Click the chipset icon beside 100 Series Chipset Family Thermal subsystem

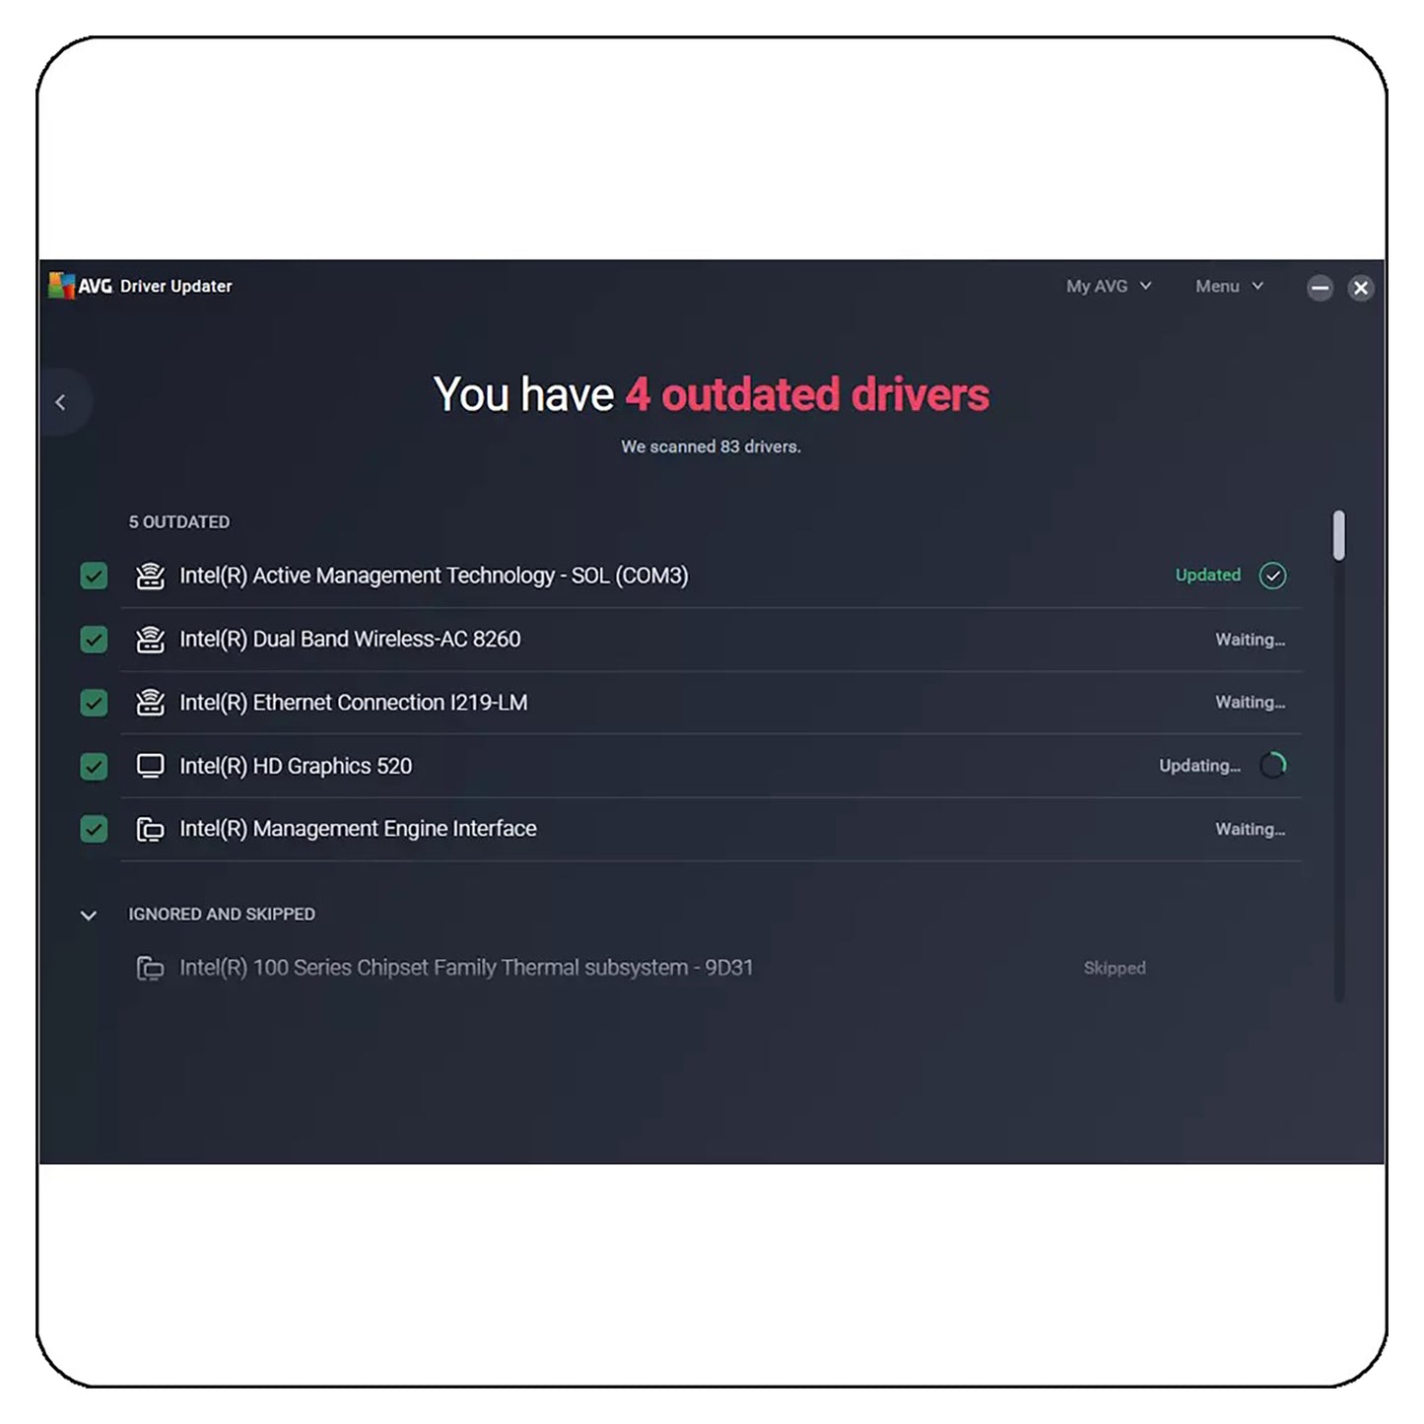pyautogui.click(x=150, y=968)
